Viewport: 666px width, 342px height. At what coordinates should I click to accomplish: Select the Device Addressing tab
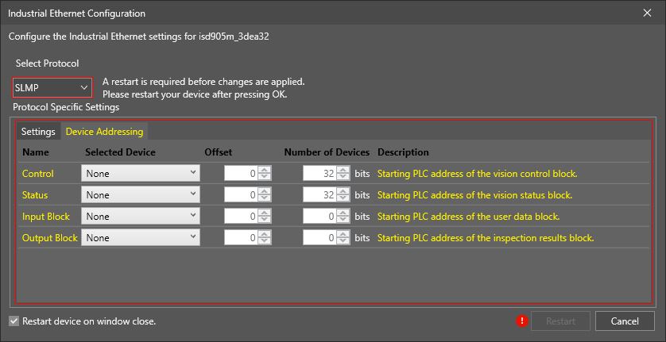point(104,132)
